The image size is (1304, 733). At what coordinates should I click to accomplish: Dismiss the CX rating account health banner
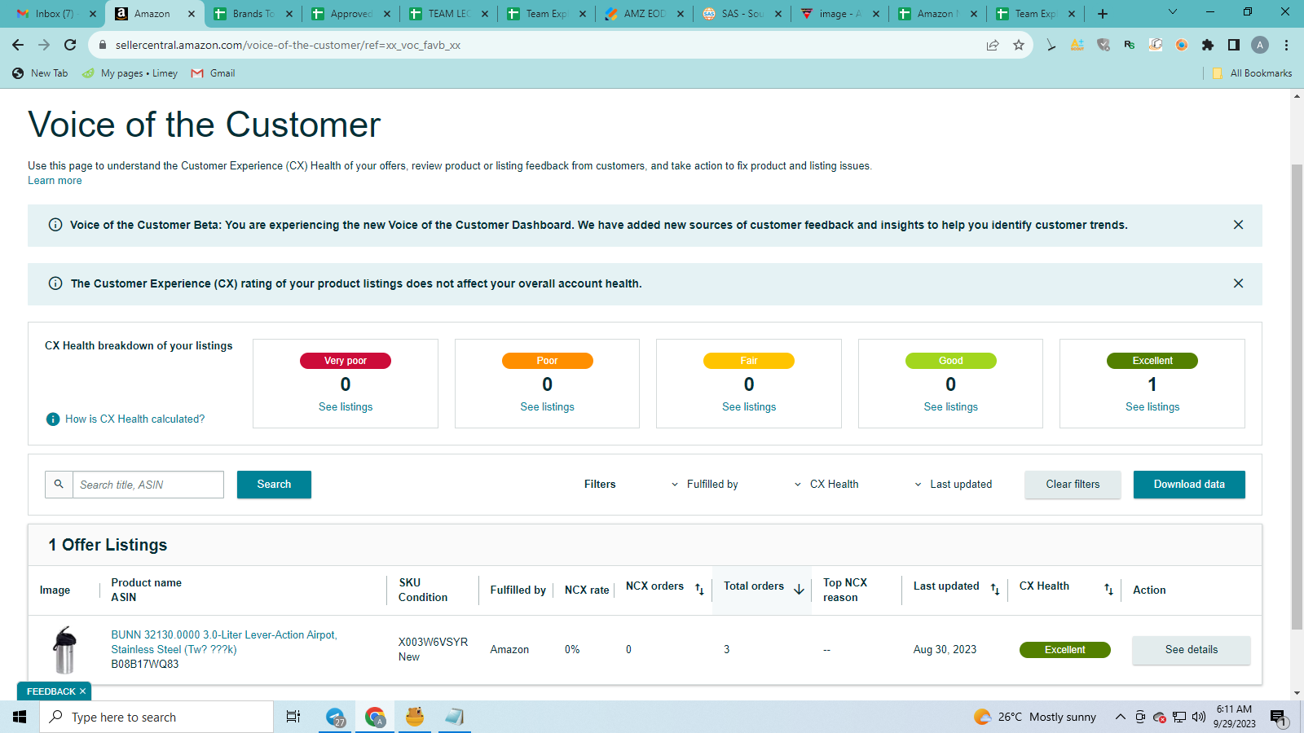(1238, 283)
